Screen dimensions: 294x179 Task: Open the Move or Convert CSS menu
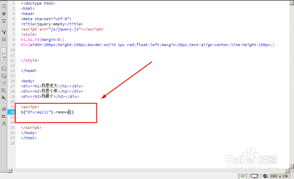coord(4,97)
